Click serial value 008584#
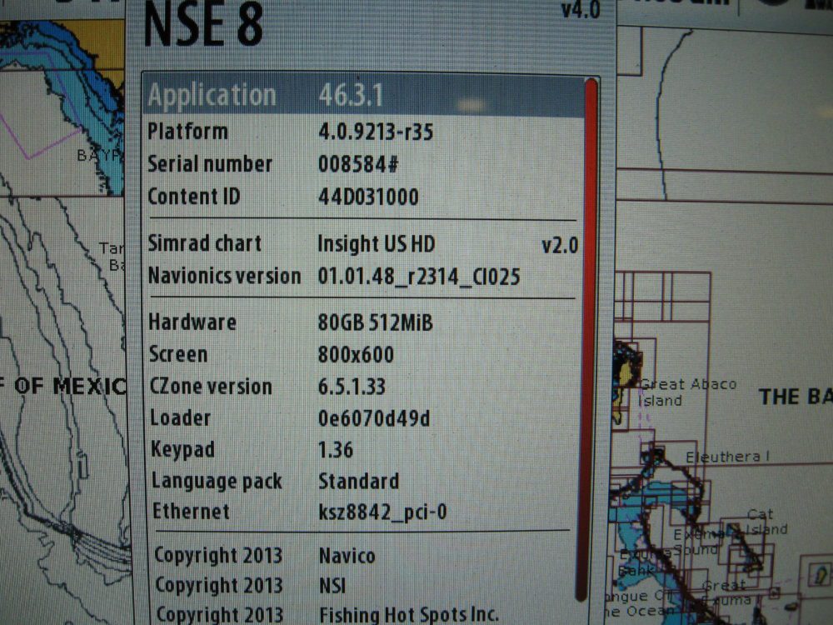The image size is (833, 625). coord(358,164)
